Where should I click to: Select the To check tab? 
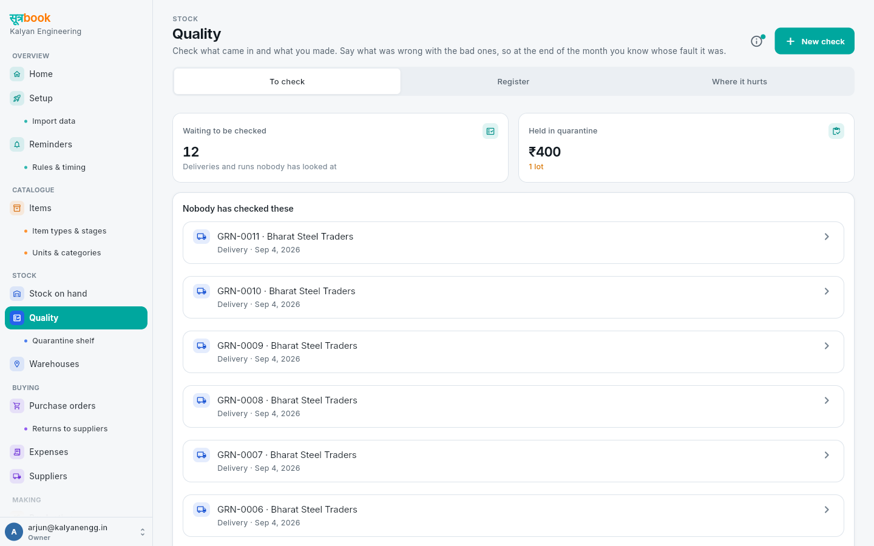287,81
